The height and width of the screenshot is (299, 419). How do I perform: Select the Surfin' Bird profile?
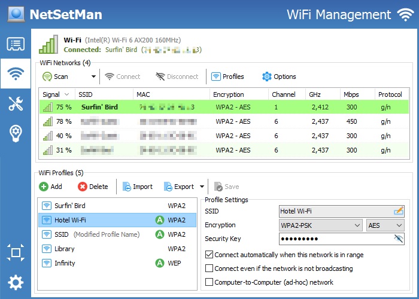(117, 206)
